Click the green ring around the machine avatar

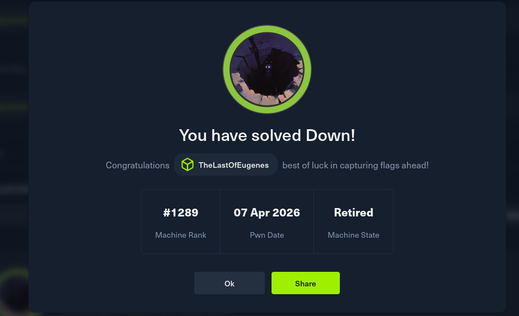(227, 70)
